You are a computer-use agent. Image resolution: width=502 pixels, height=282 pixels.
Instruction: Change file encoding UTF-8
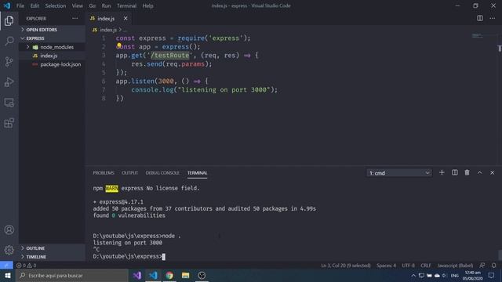point(408,266)
